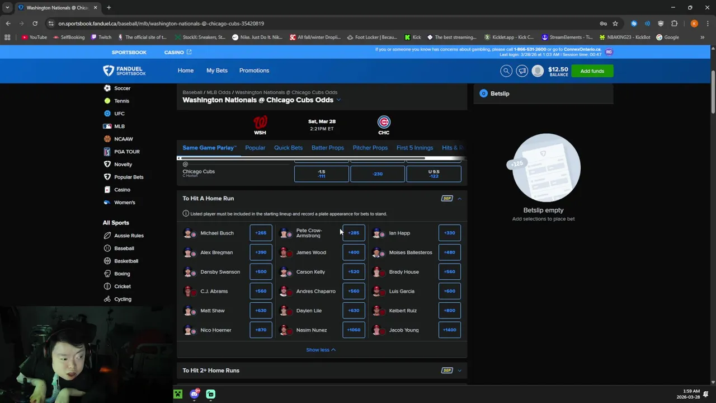Open the CASINO link in top bar
The height and width of the screenshot is (403, 716).
click(x=178, y=52)
